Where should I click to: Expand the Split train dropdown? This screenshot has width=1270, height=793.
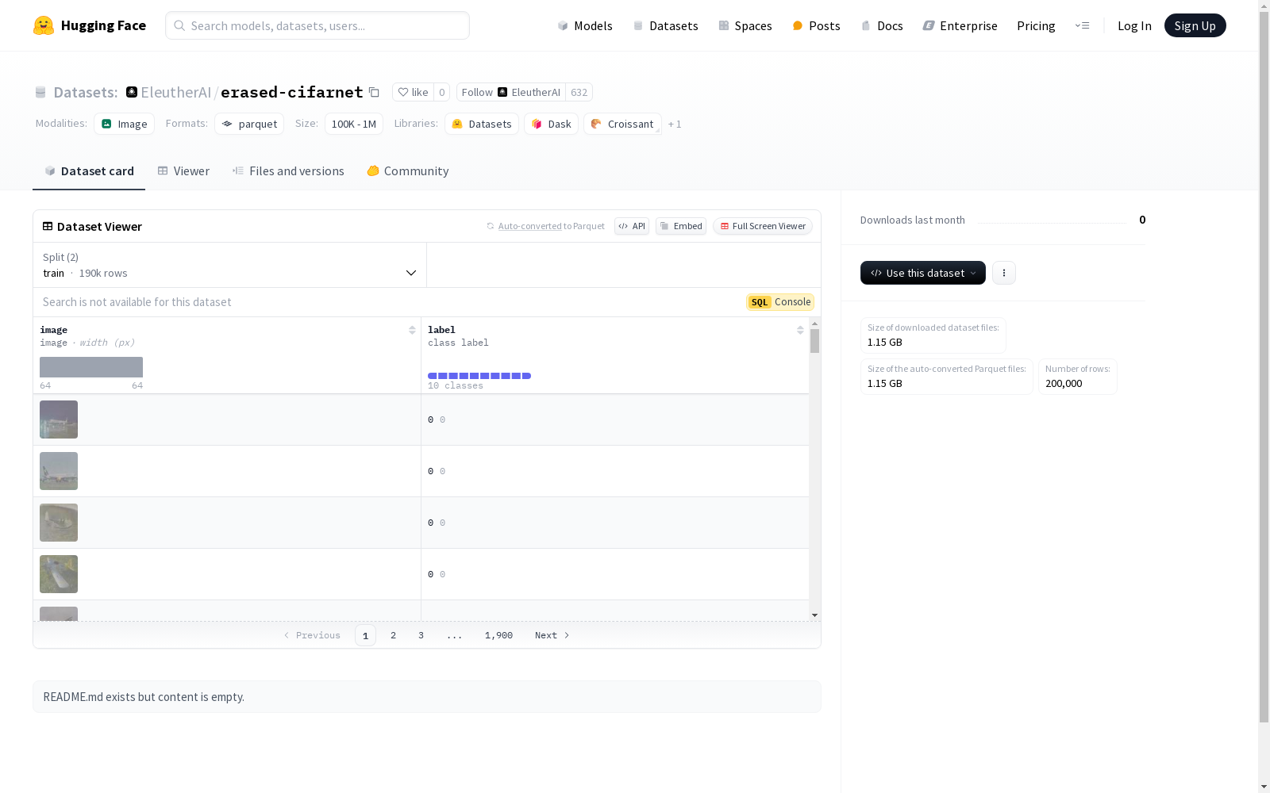pos(230,265)
